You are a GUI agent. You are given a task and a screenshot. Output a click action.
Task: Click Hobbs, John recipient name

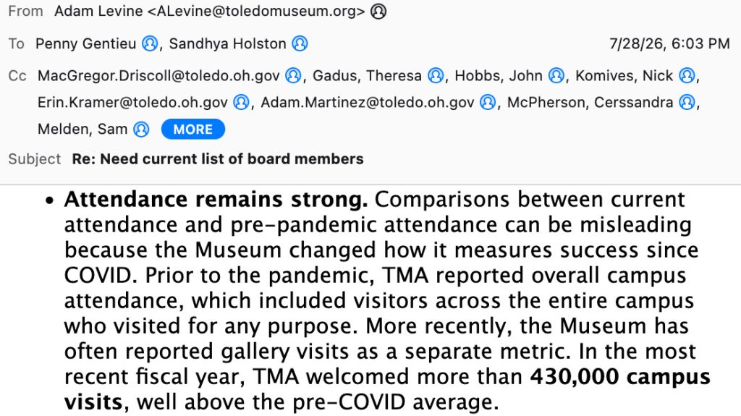pos(499,76)
